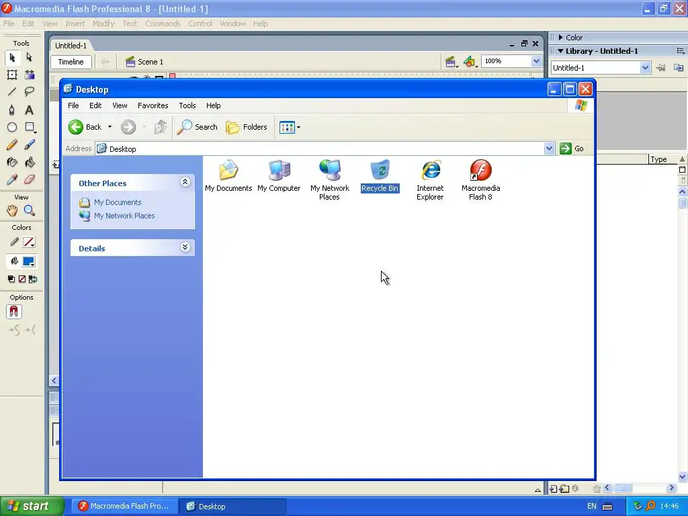Click the No Color button
The height and width of the screenshot is (516, 688).
click(x=22, y=279)
